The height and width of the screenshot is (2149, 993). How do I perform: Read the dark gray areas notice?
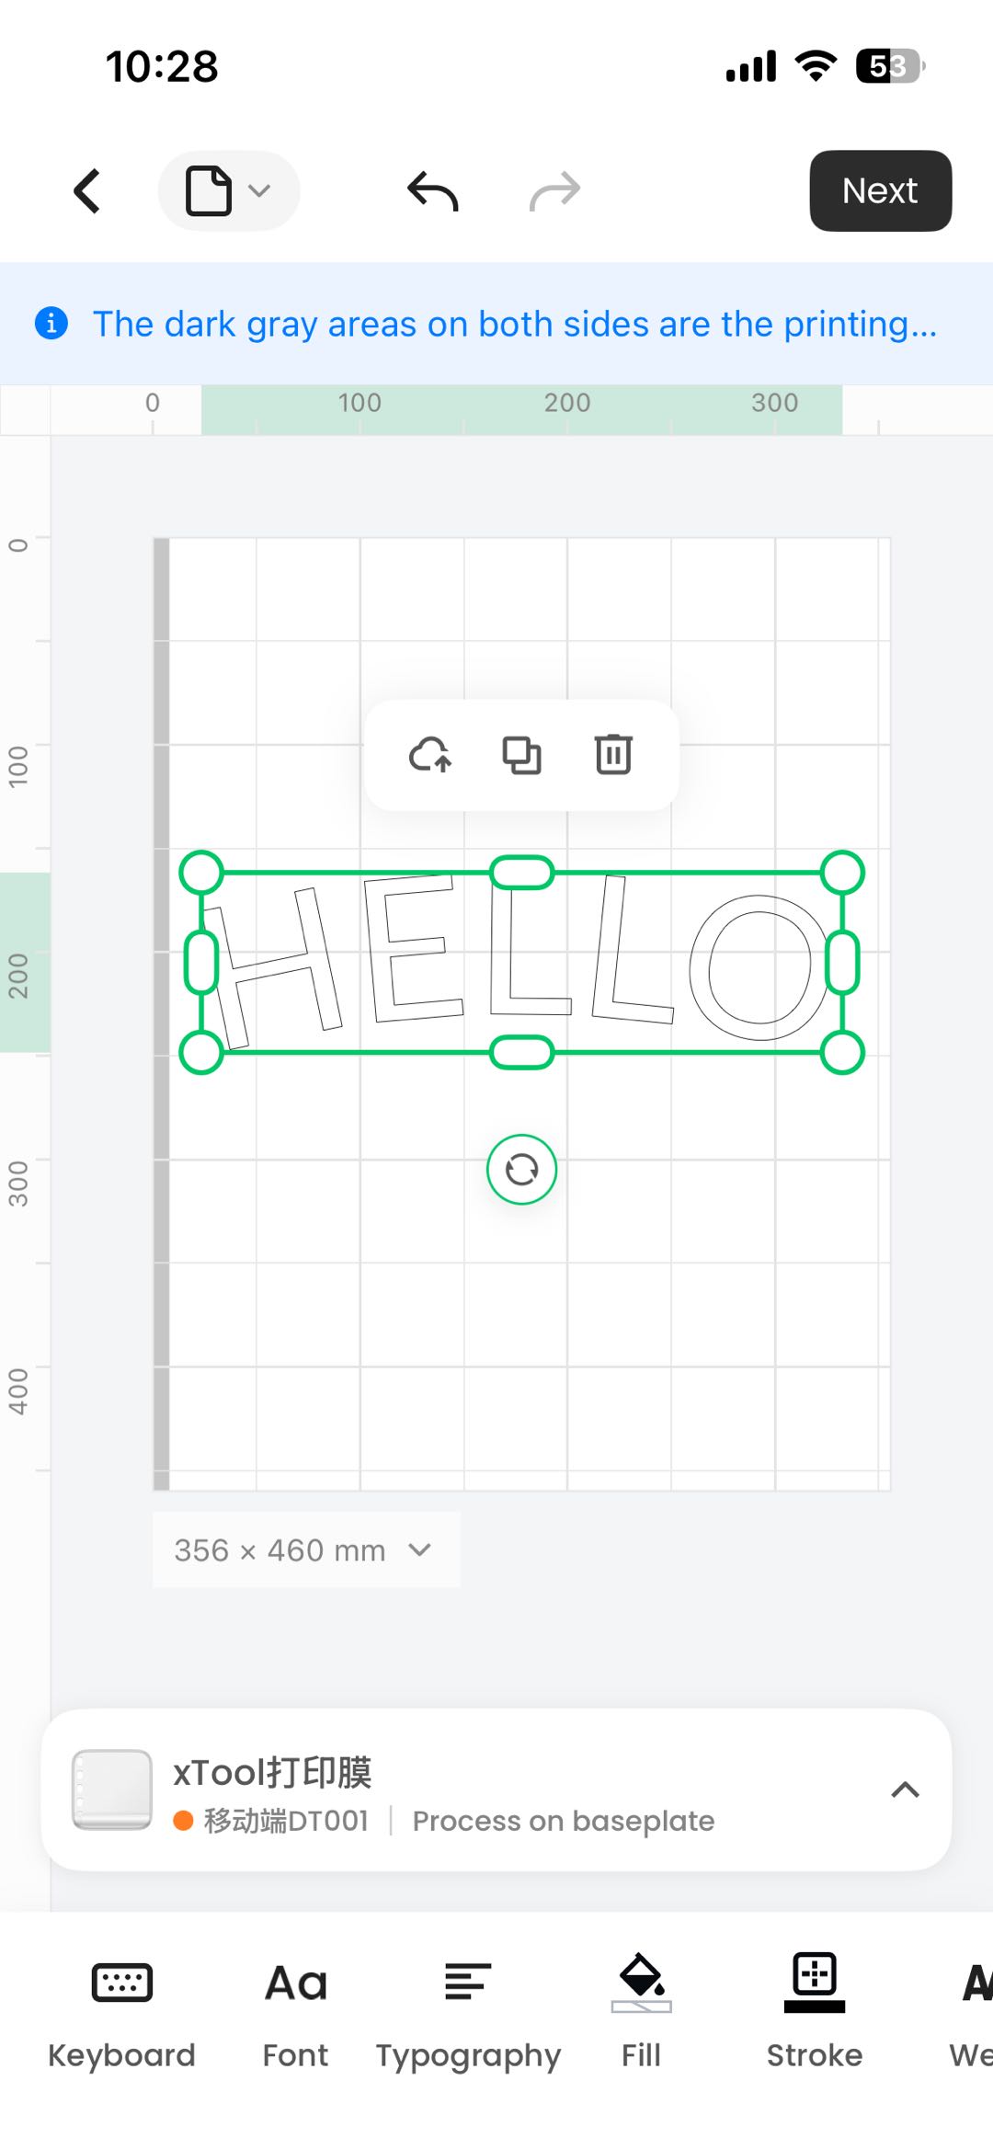[x=515, y=324]
